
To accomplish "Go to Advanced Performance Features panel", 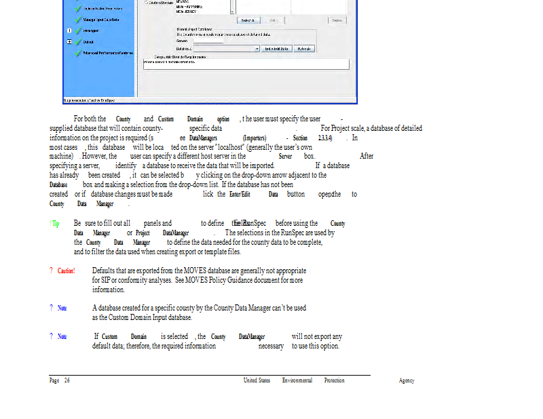I will pos(107,53).
